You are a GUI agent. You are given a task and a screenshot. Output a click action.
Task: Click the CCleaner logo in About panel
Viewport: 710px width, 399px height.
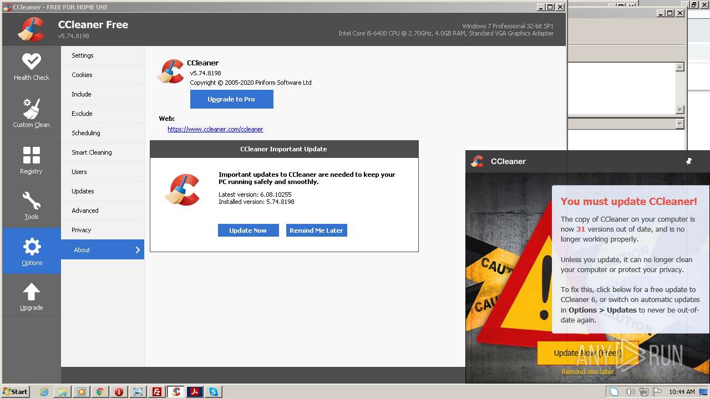[171, 71]
